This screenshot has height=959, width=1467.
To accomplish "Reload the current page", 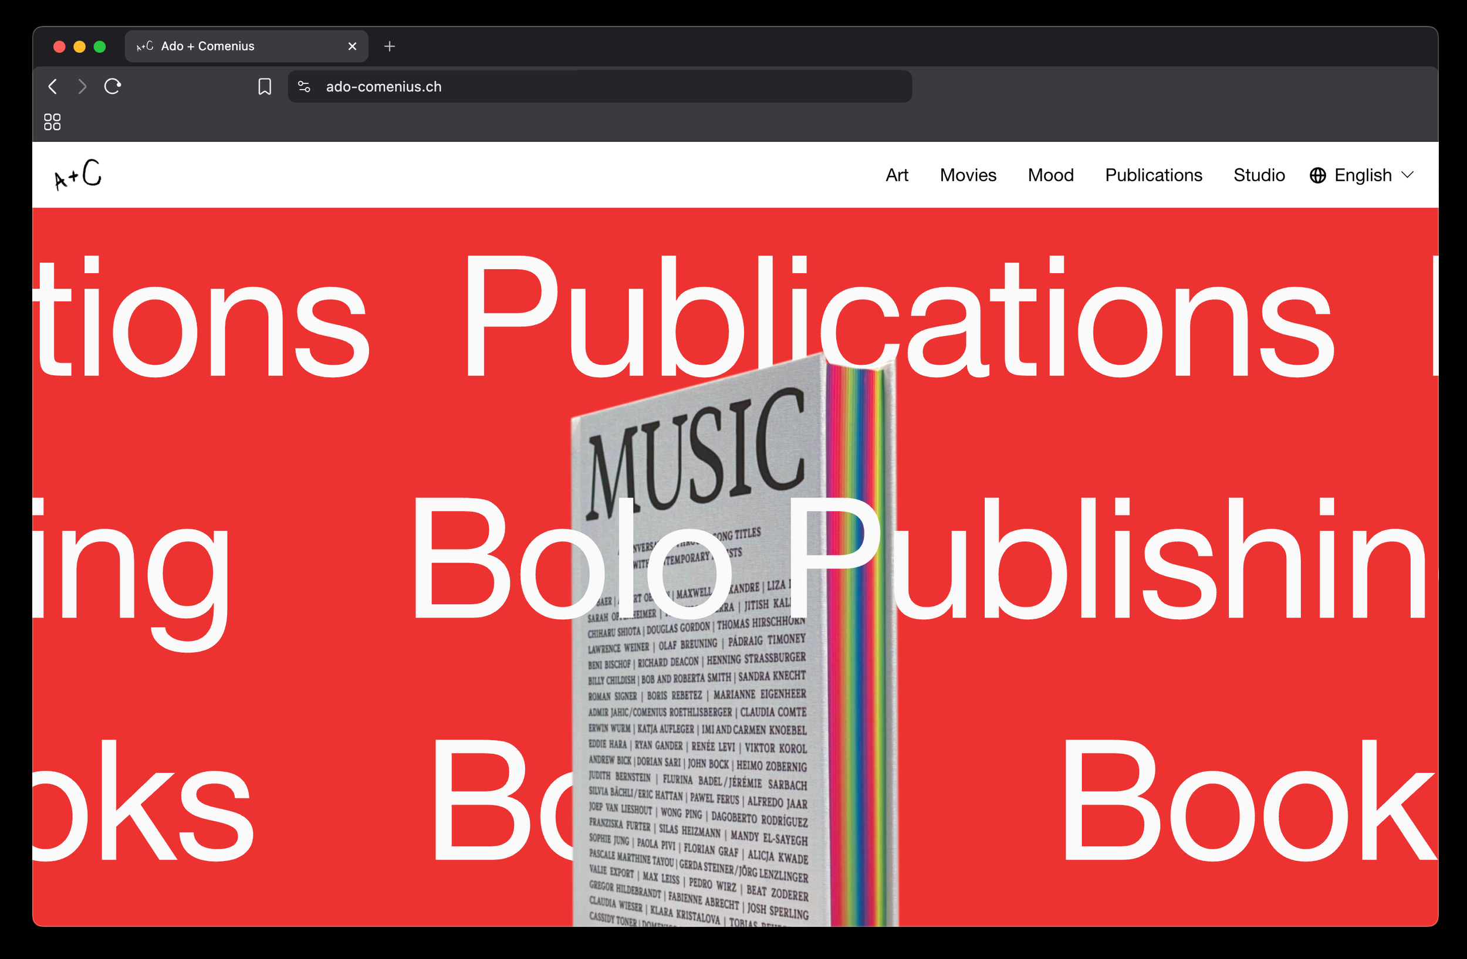I will pos(112,86).
